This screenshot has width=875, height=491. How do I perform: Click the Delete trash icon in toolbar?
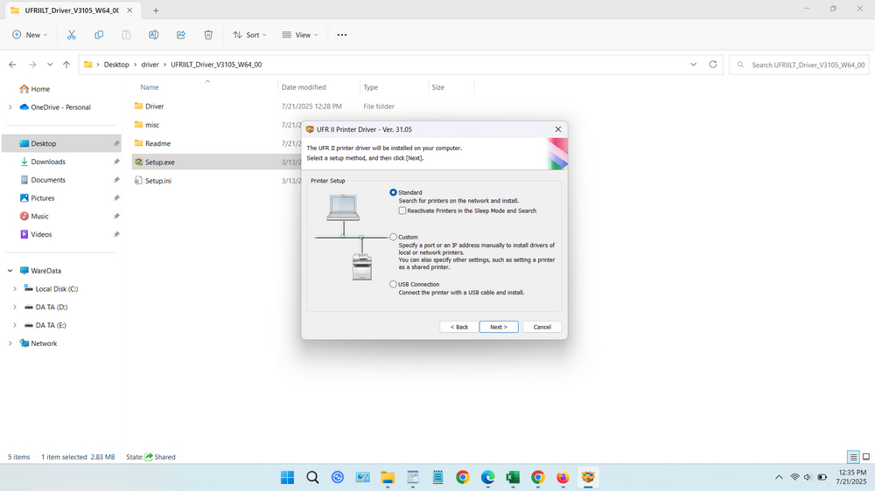pyautogui.click(x=208, y=35)
